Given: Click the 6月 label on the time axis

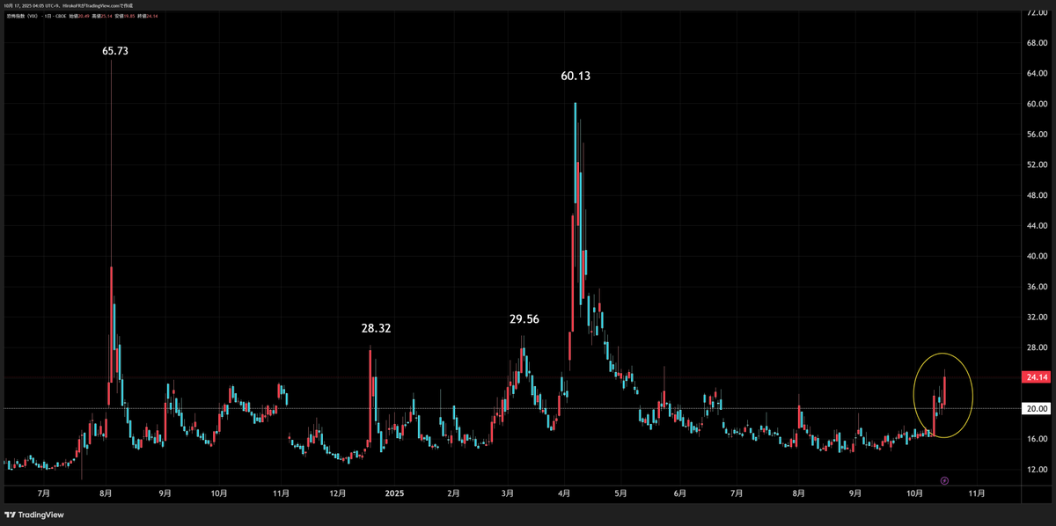Looking at the screenshot, I should coord(679,494).
